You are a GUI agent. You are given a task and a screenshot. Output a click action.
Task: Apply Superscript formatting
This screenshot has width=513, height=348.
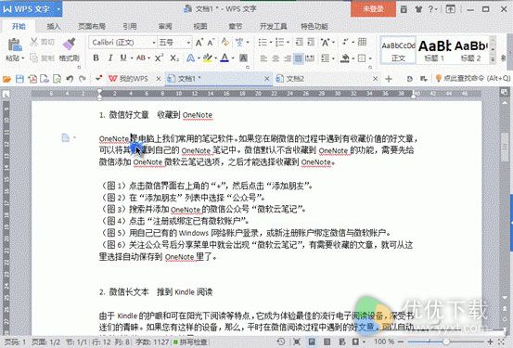(159, 58)
